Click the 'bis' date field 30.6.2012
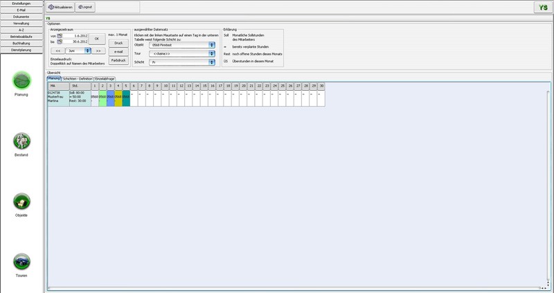 click(x=75, y=42)
